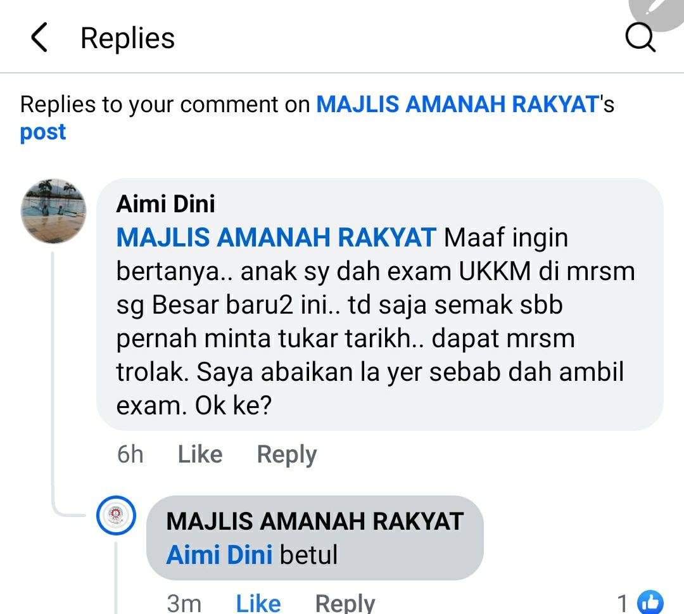This screenshot has width=684, height=614.
Task: Tap the MAJLIS AMANAH RAKYAT mention in comment
Action: click(x=276, y=238)
